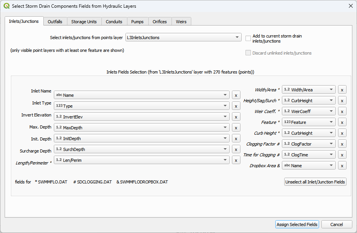This screenshot has width=357, height=233.
Task: Go to the Weirs tab
Action: [x=181, y=22]
